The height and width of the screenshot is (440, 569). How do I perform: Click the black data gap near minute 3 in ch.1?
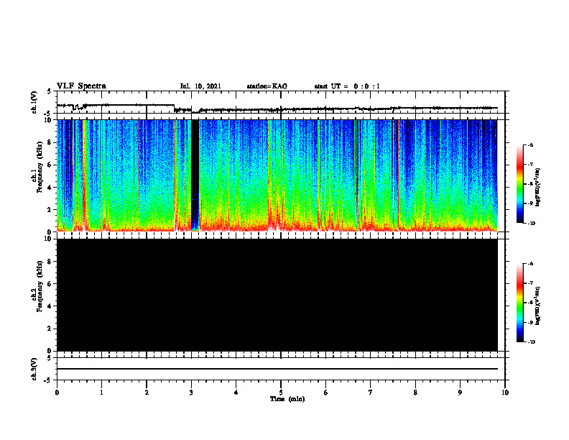click(x=195, y=174)
